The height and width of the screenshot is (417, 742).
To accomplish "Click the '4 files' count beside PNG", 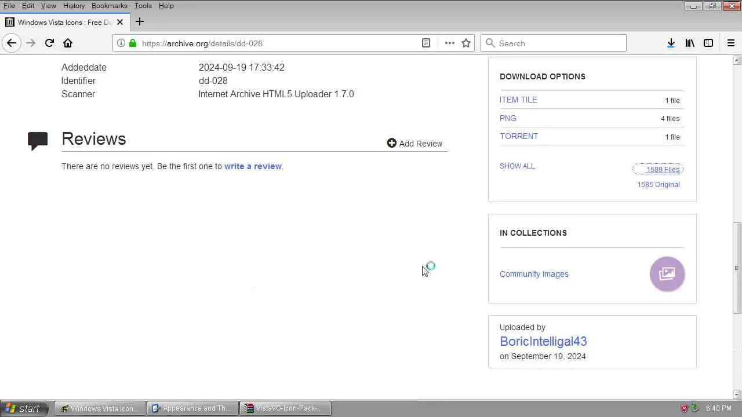I will (x=670, y=119).
